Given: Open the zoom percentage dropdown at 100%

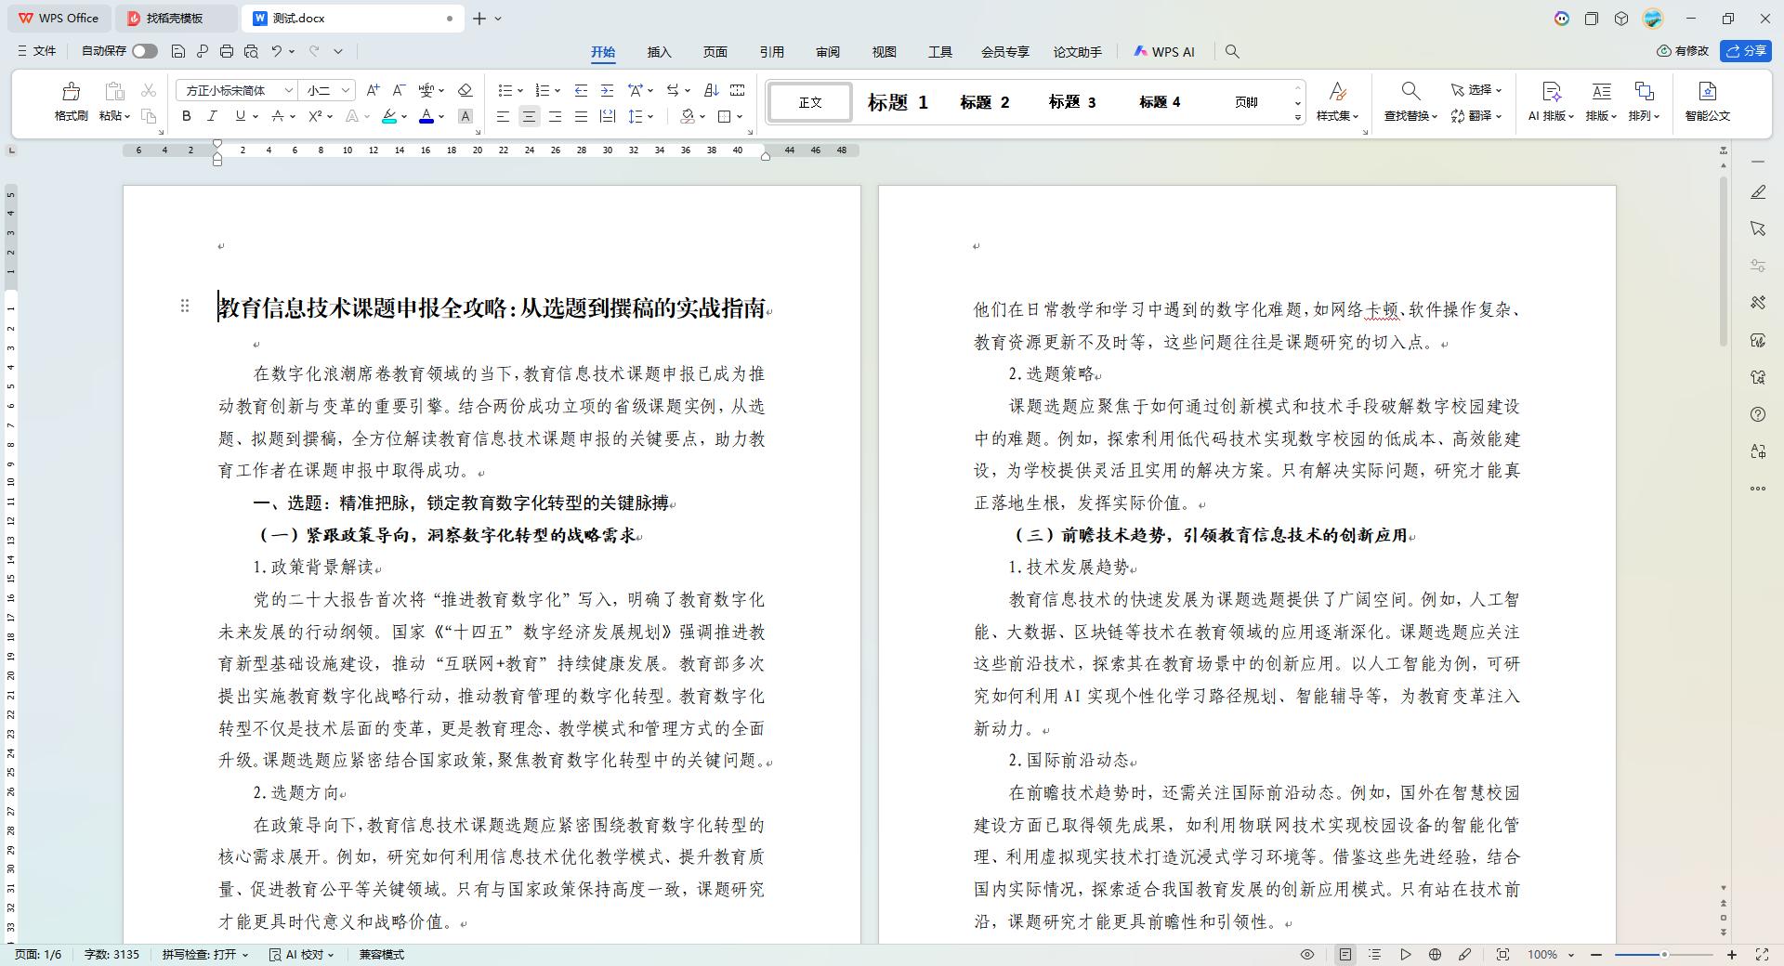Looking at the screenshot, I should click(1571, 955).
